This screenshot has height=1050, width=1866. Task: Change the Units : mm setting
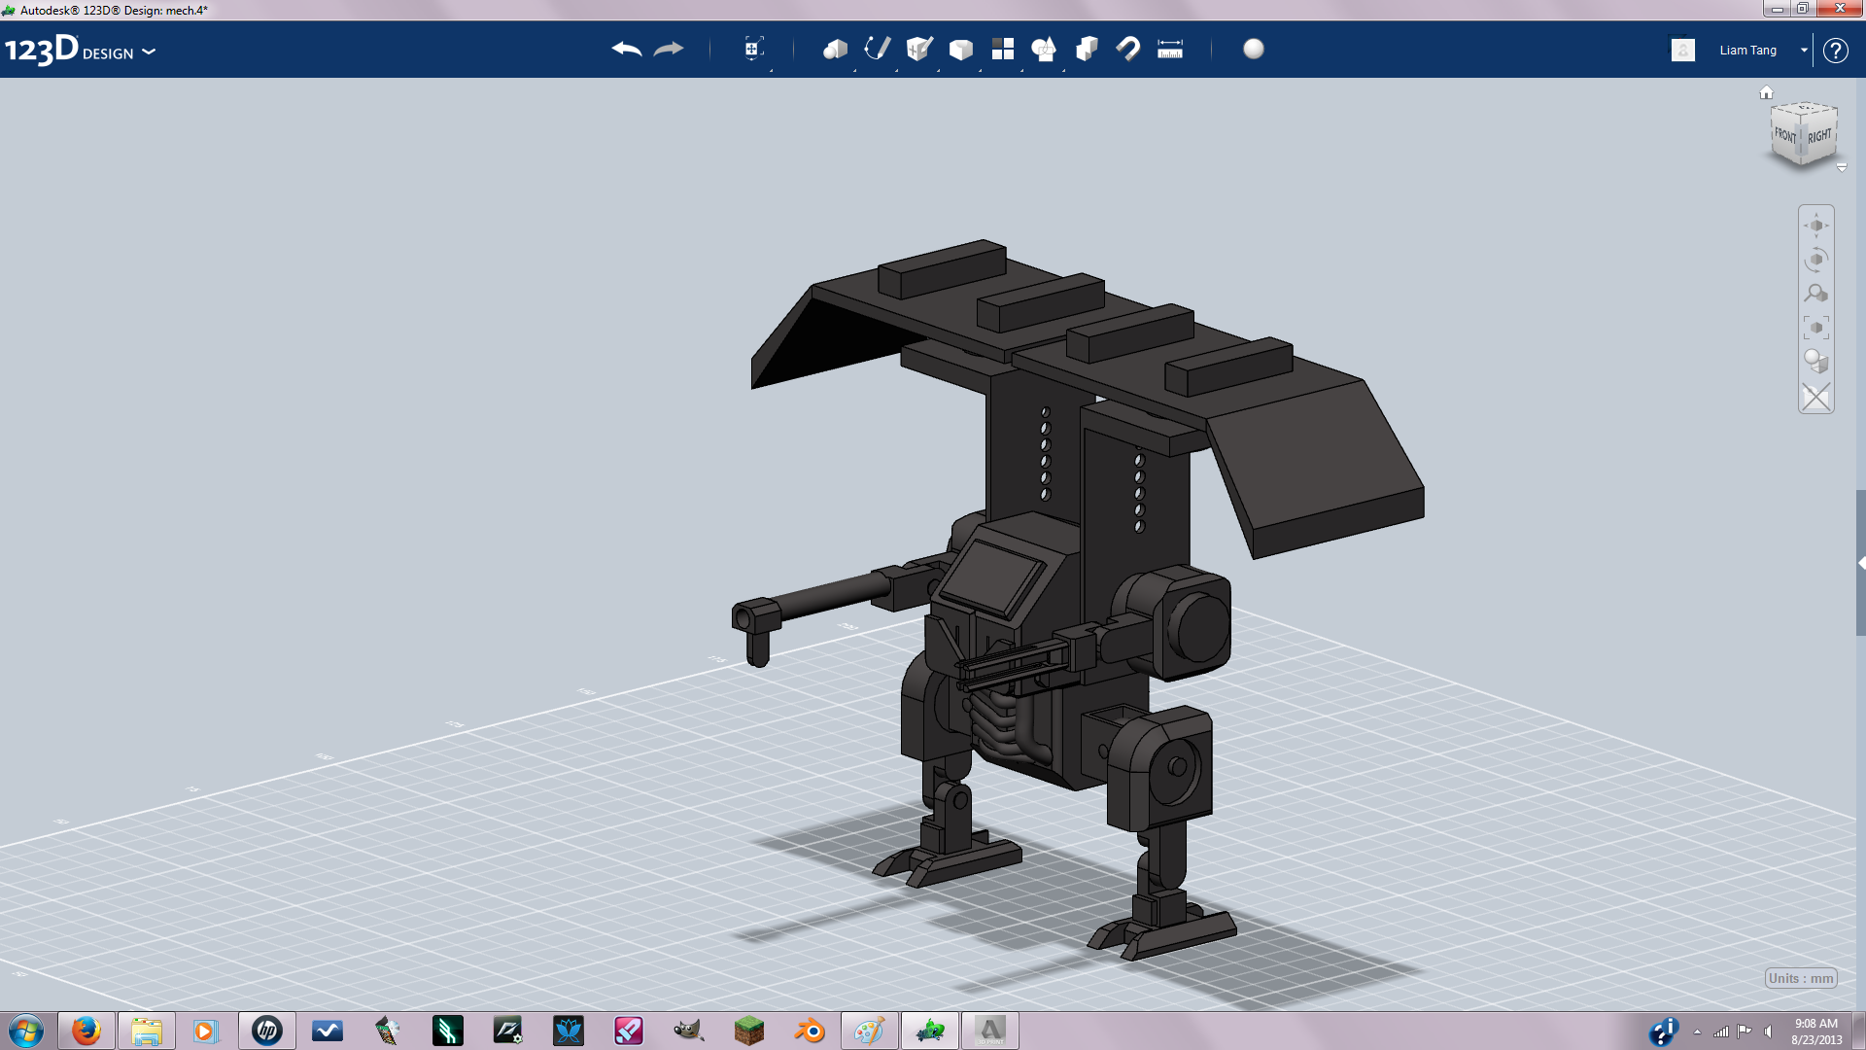point(1801,978)
